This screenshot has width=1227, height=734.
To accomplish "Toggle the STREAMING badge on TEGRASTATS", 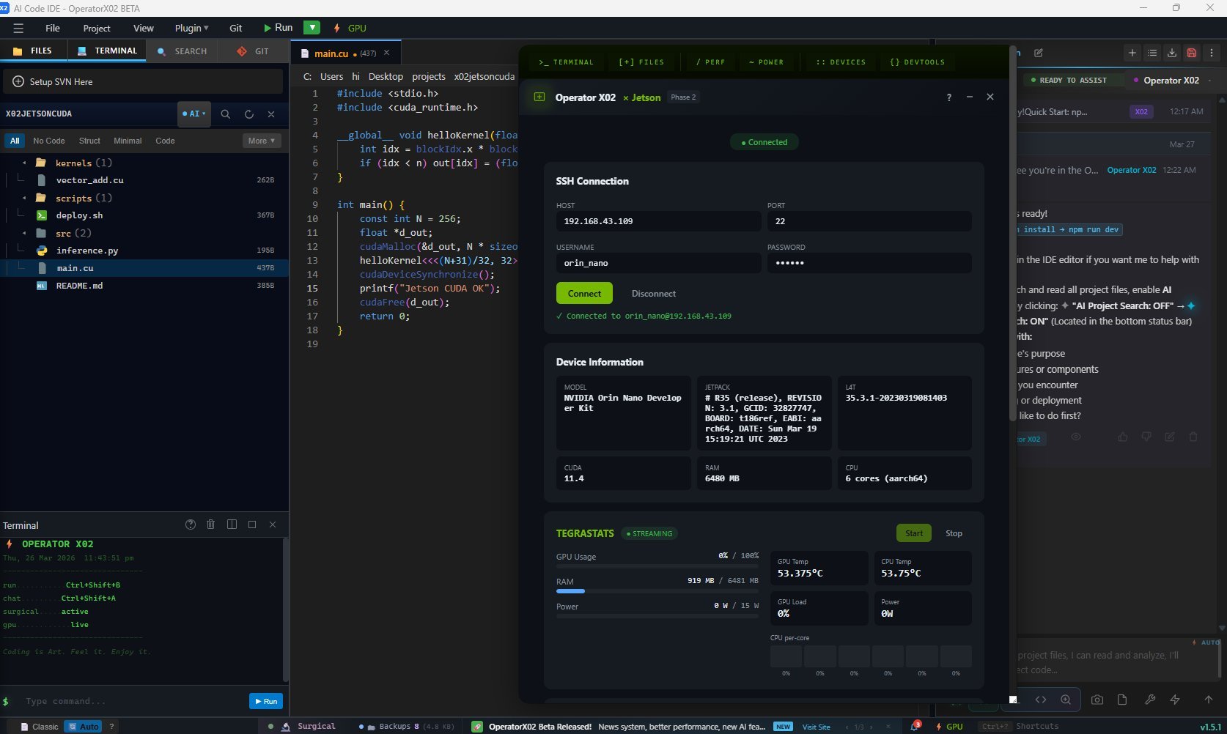I will point(649,533).
